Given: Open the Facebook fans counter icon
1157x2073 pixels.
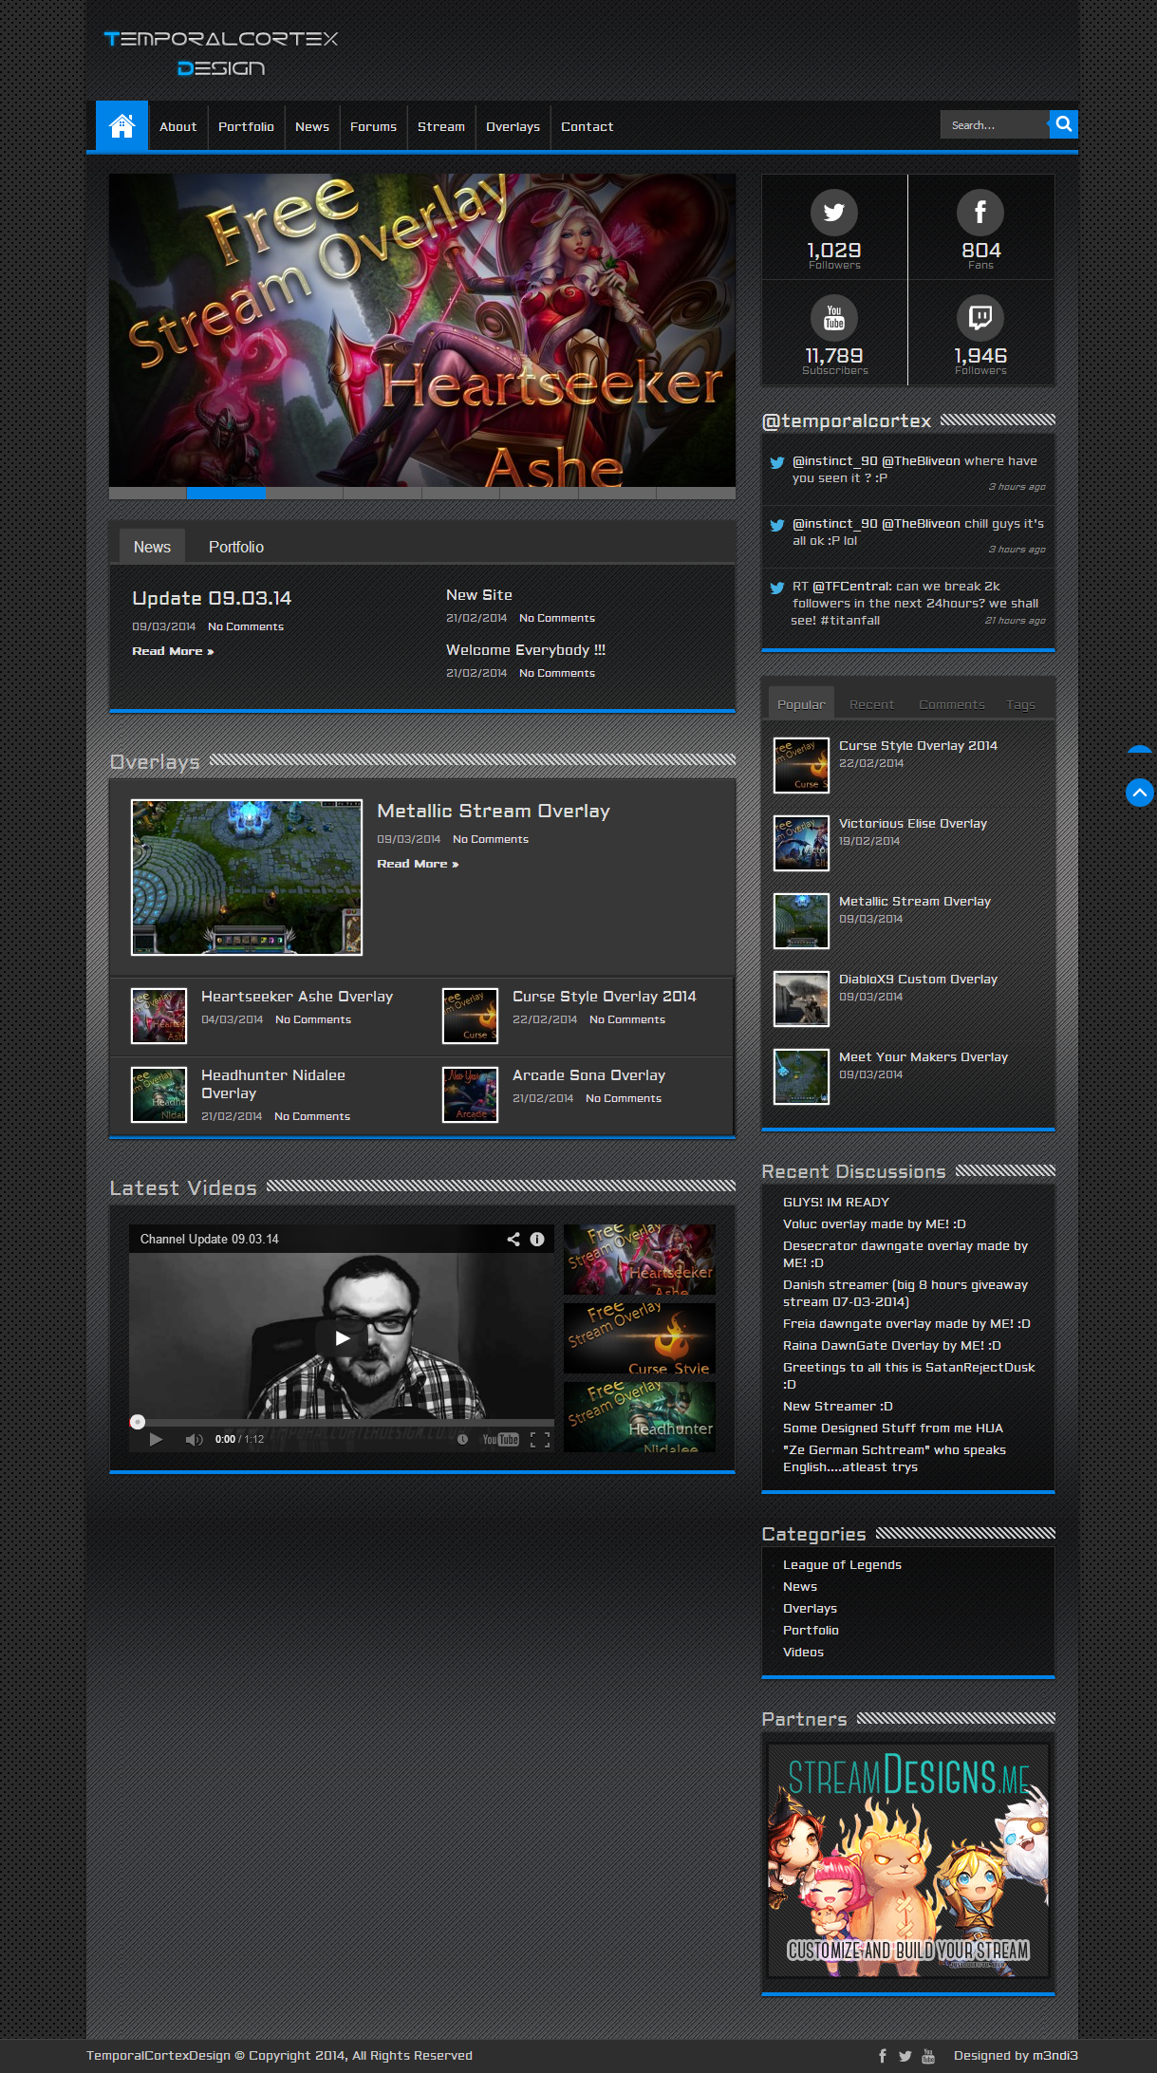Looking at the screenshot, I should (x=980, y=212).
